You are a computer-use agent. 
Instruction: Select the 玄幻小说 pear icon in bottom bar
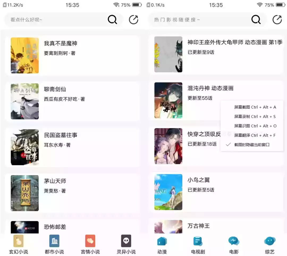[18, 241]
